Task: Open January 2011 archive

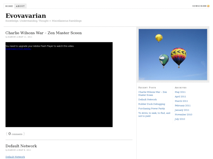Action: (x=182, y=110)
